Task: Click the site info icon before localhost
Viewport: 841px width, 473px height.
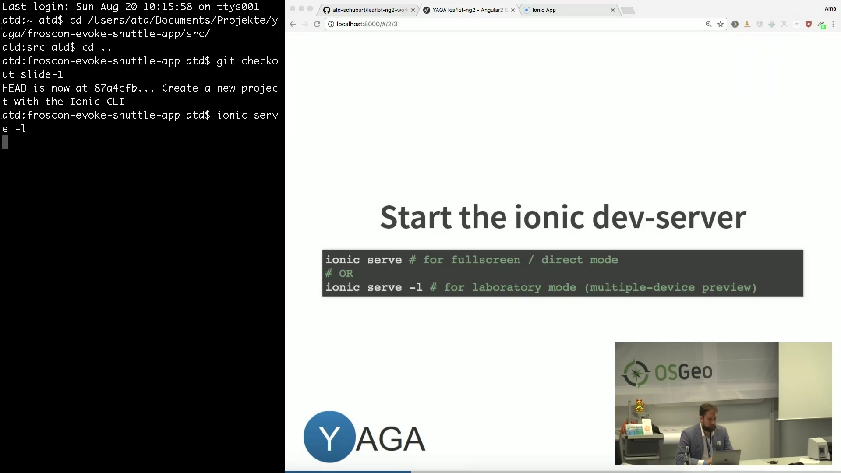Action: (x=331, y=24)
